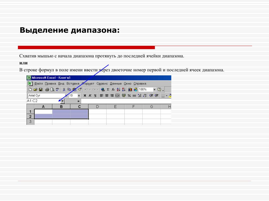This screenshot has width=269, height=201.
Task: Open the zoom 100% dropdown arrow
Action: click(x=154, y=90)
